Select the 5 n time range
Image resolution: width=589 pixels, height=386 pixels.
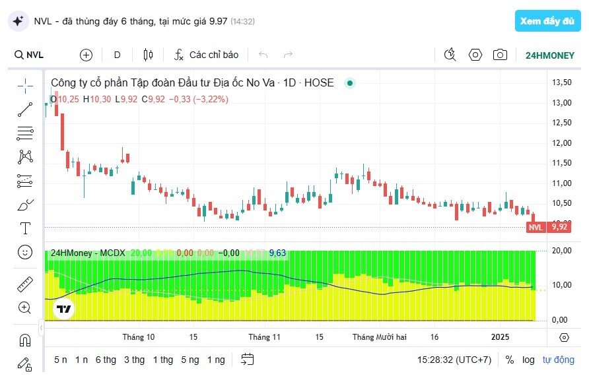[x=61, y=360]
